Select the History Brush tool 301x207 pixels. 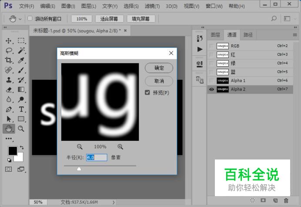click(21, 80)
